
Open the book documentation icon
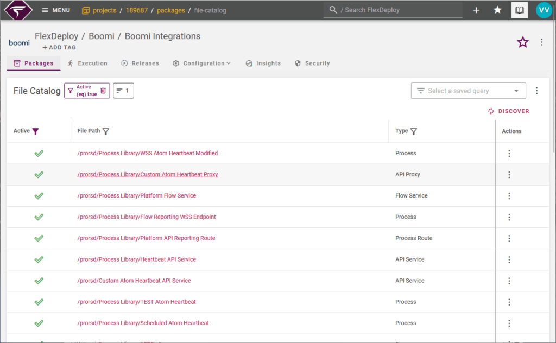[x=520, y=10]
